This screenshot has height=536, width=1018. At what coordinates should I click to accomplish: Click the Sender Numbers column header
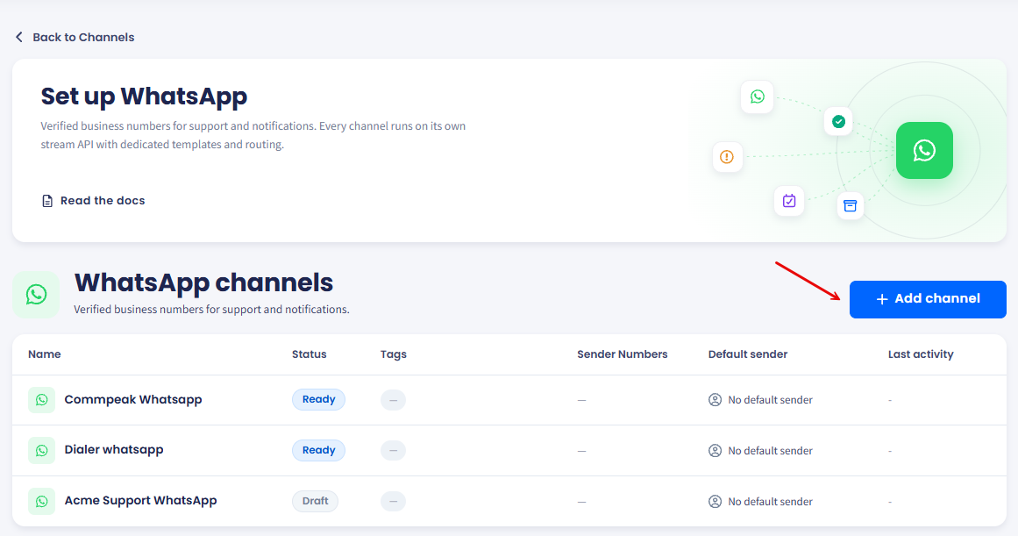(x=622, y=354)
